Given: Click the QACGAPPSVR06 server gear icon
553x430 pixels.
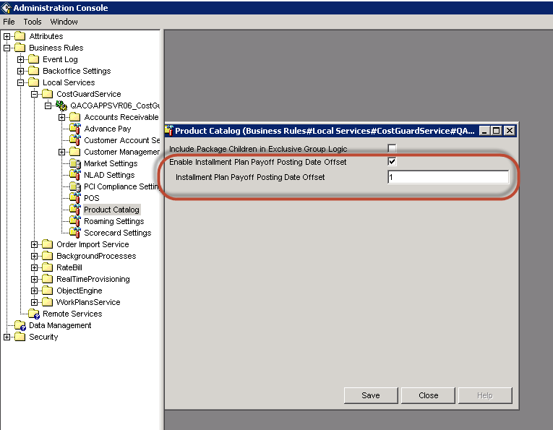Looking at the screenshot, I should (61, 106).
